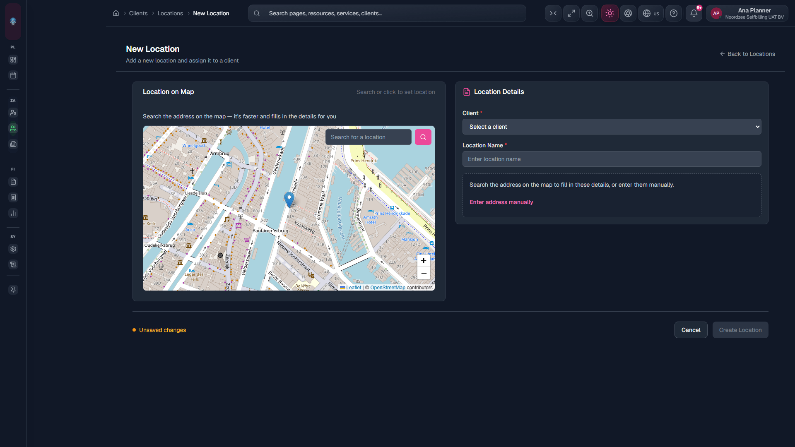Open Ana Planner user menu
Image resolution: width=795 pixels, height=447 pixels.
747,13
